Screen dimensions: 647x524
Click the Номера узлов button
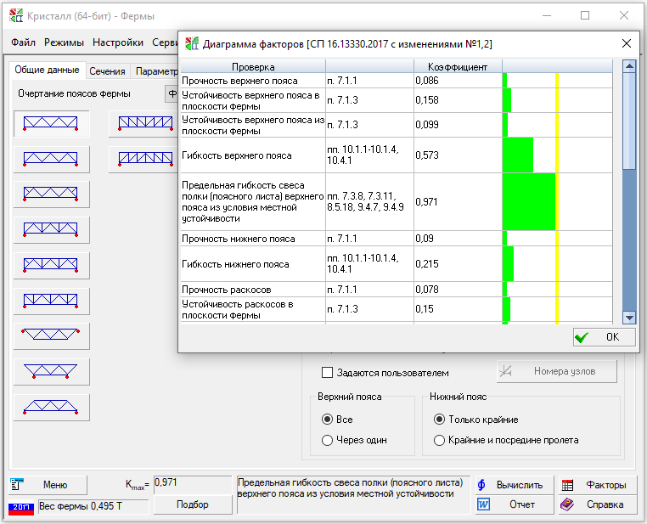[558, 371]
